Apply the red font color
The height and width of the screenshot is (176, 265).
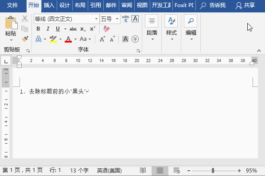[x=68, y=39]
